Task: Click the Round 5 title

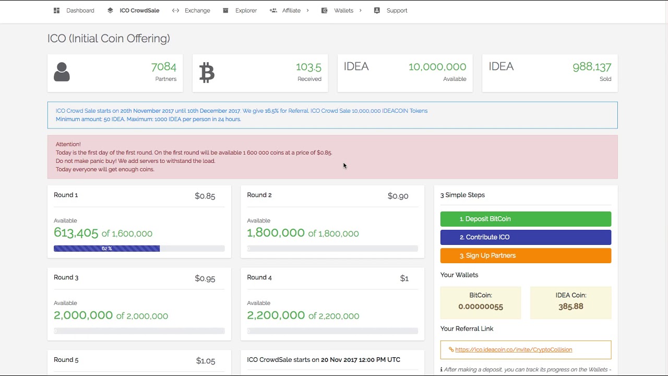Action: [x=66, y=360]
